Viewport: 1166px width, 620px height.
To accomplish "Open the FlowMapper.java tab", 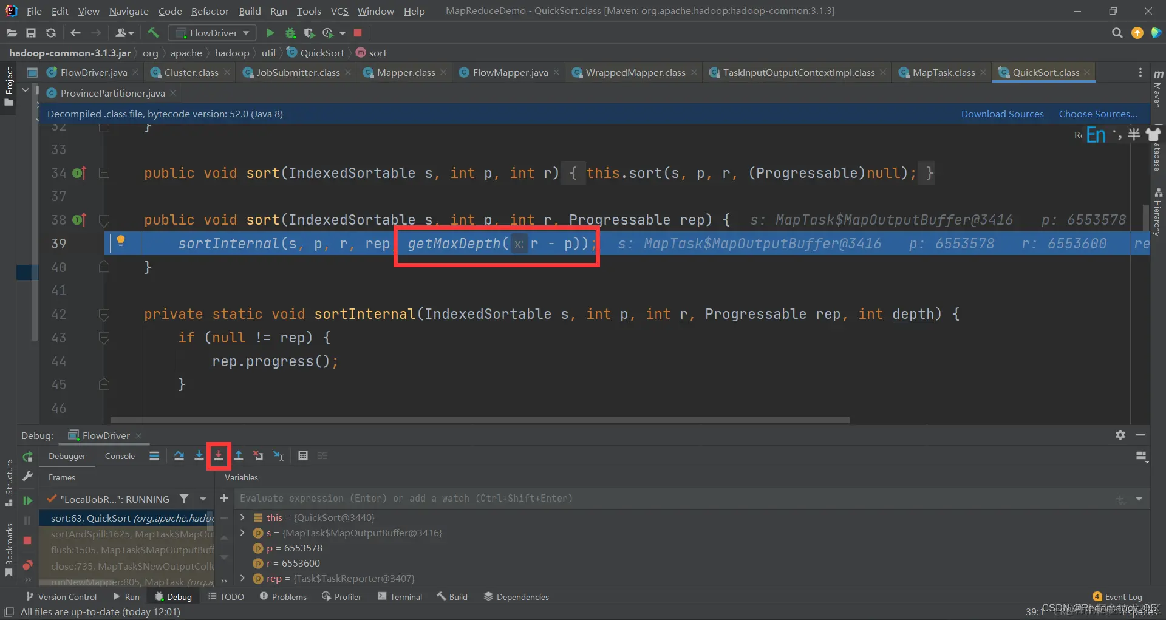I will (x=510, y=72).
